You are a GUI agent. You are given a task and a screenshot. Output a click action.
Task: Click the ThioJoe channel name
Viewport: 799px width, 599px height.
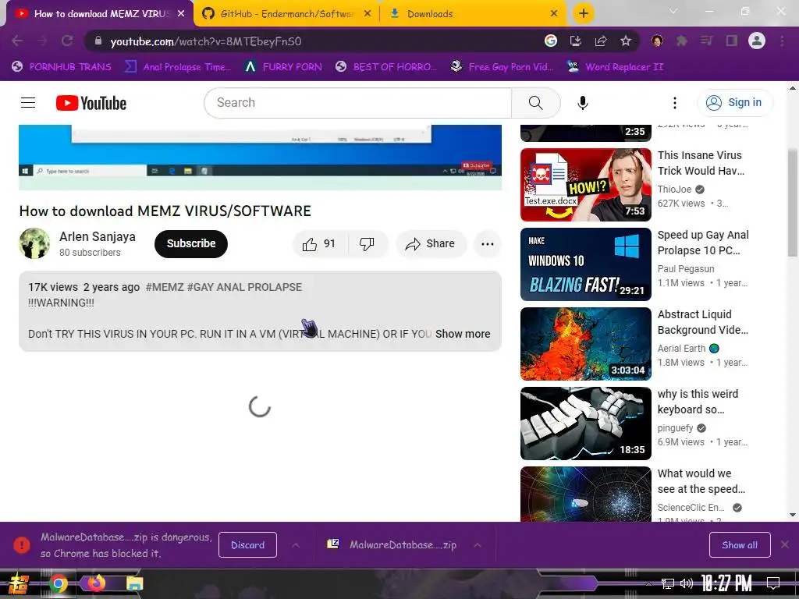(x=674, y=190)
